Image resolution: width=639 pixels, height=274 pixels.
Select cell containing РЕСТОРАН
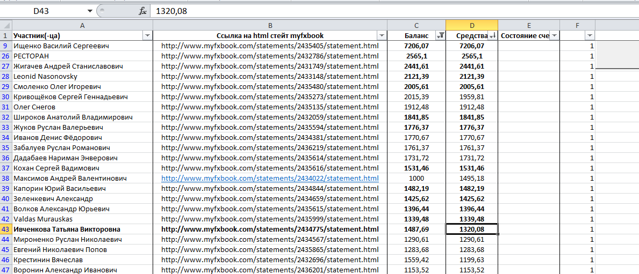click(83, 56)
